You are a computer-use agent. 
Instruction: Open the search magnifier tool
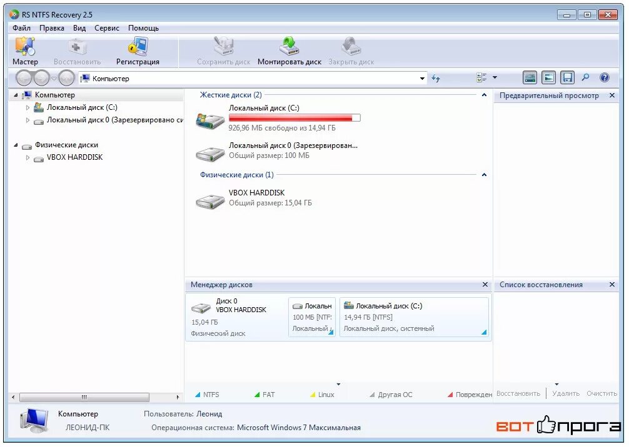pos(586,77)
